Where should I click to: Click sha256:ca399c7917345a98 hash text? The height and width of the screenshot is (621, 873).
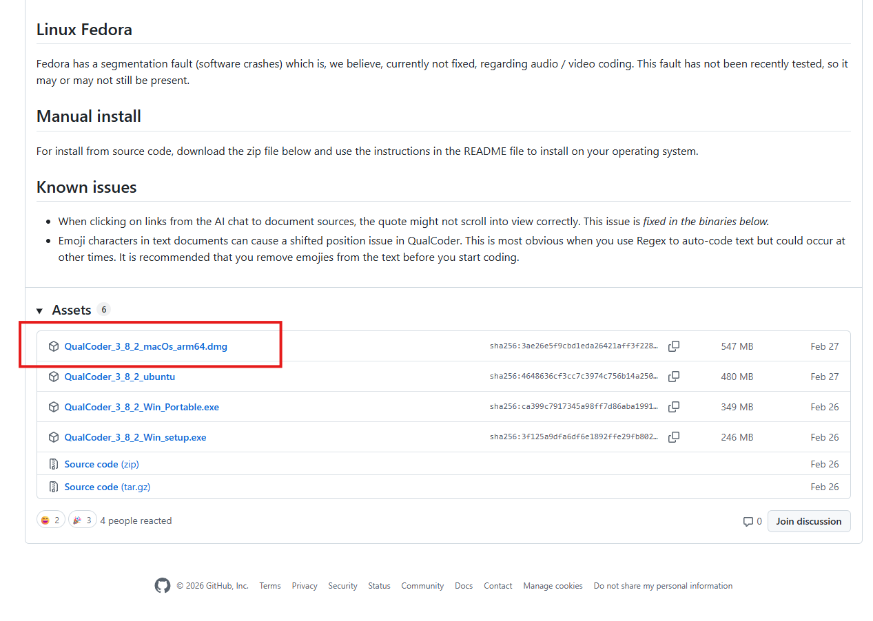click(574, 407)
